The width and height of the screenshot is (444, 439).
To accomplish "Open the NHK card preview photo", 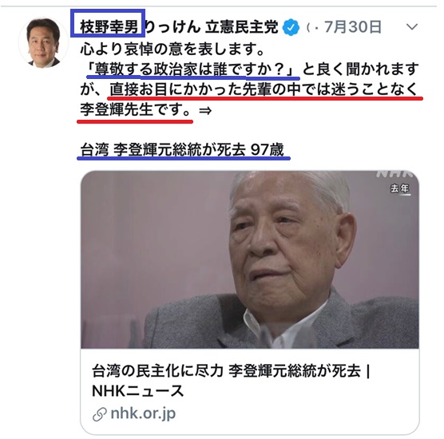I will pos(250,259).
